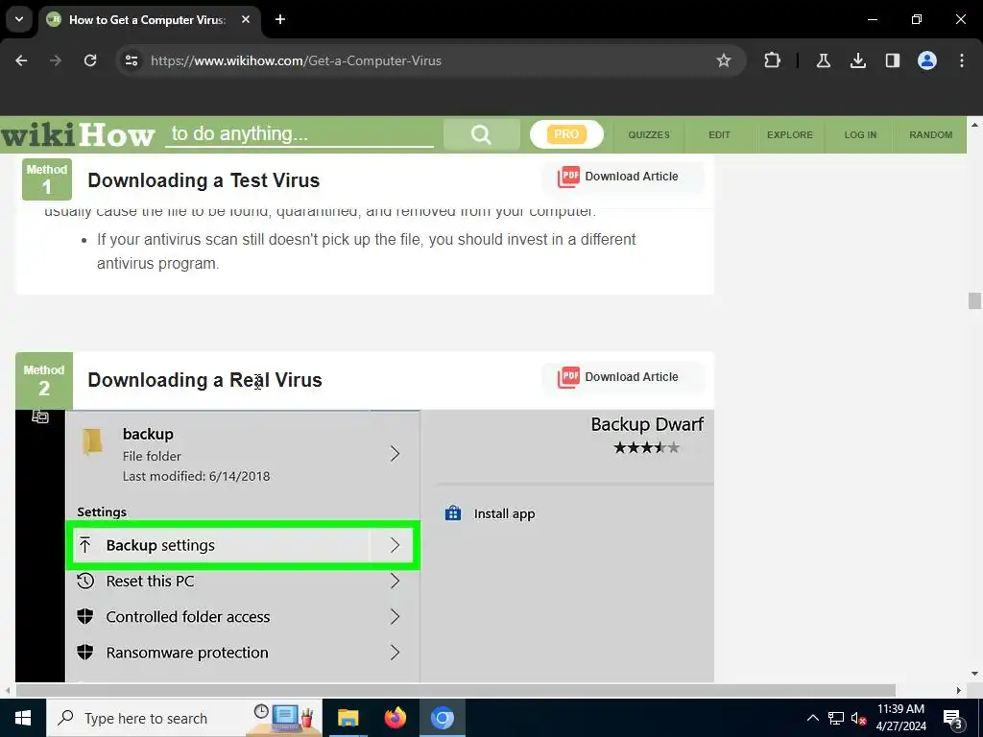Select Controlled folder access entry
The width and height of the screenshot is (983, 737).
[x=243, y=617]
